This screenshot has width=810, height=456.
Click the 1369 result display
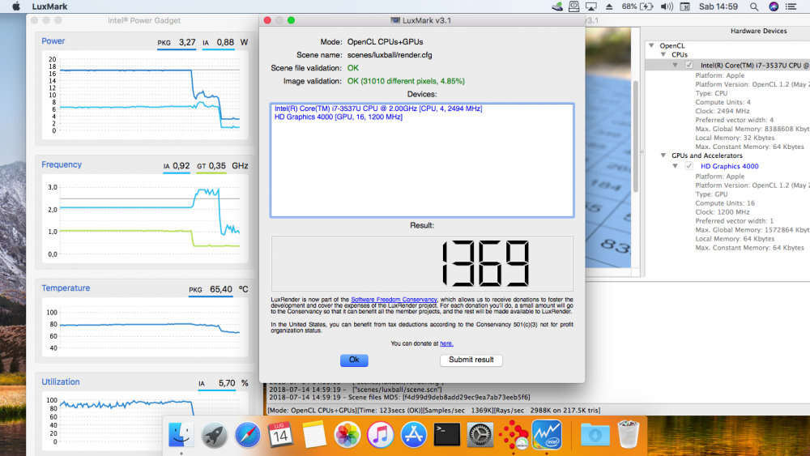tap(422, 263)
